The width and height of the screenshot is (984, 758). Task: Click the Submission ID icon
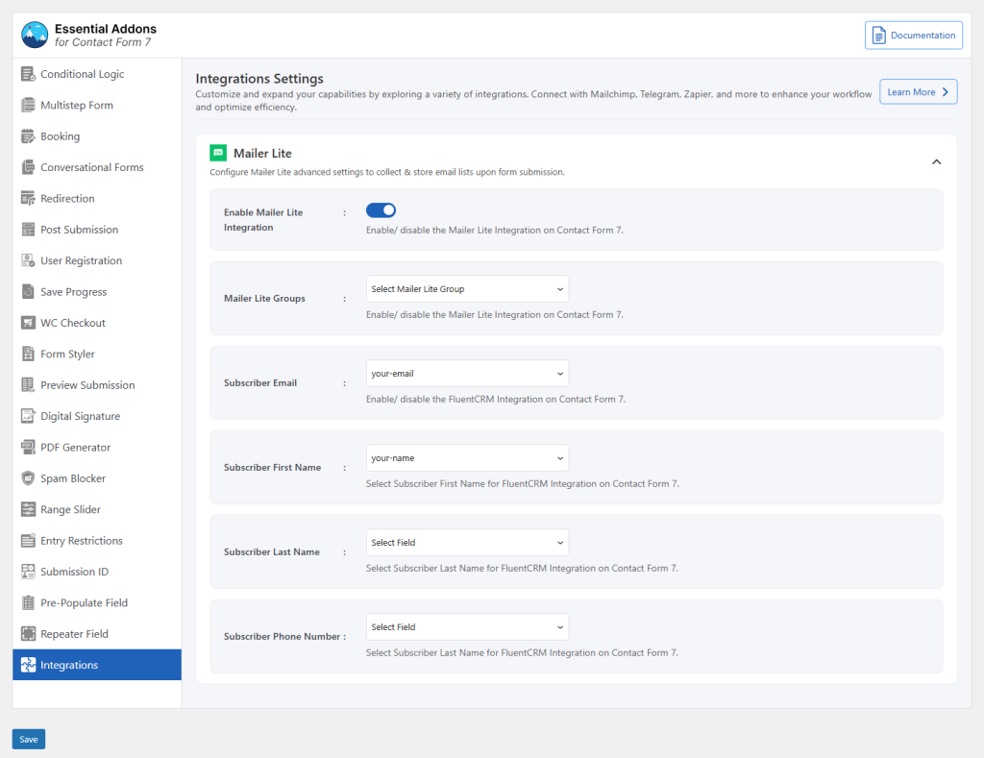[28, 571]
